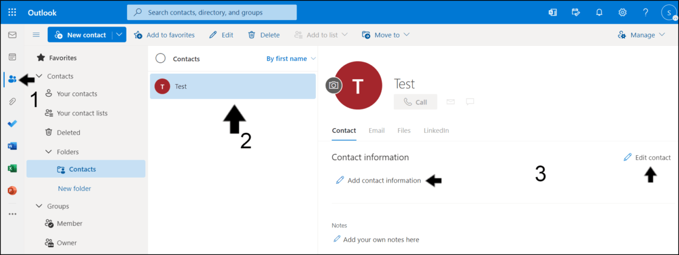The height and width of the screenshot is (255, 679).
Task: Change contact photo camera icon
Action: [333, 86]
